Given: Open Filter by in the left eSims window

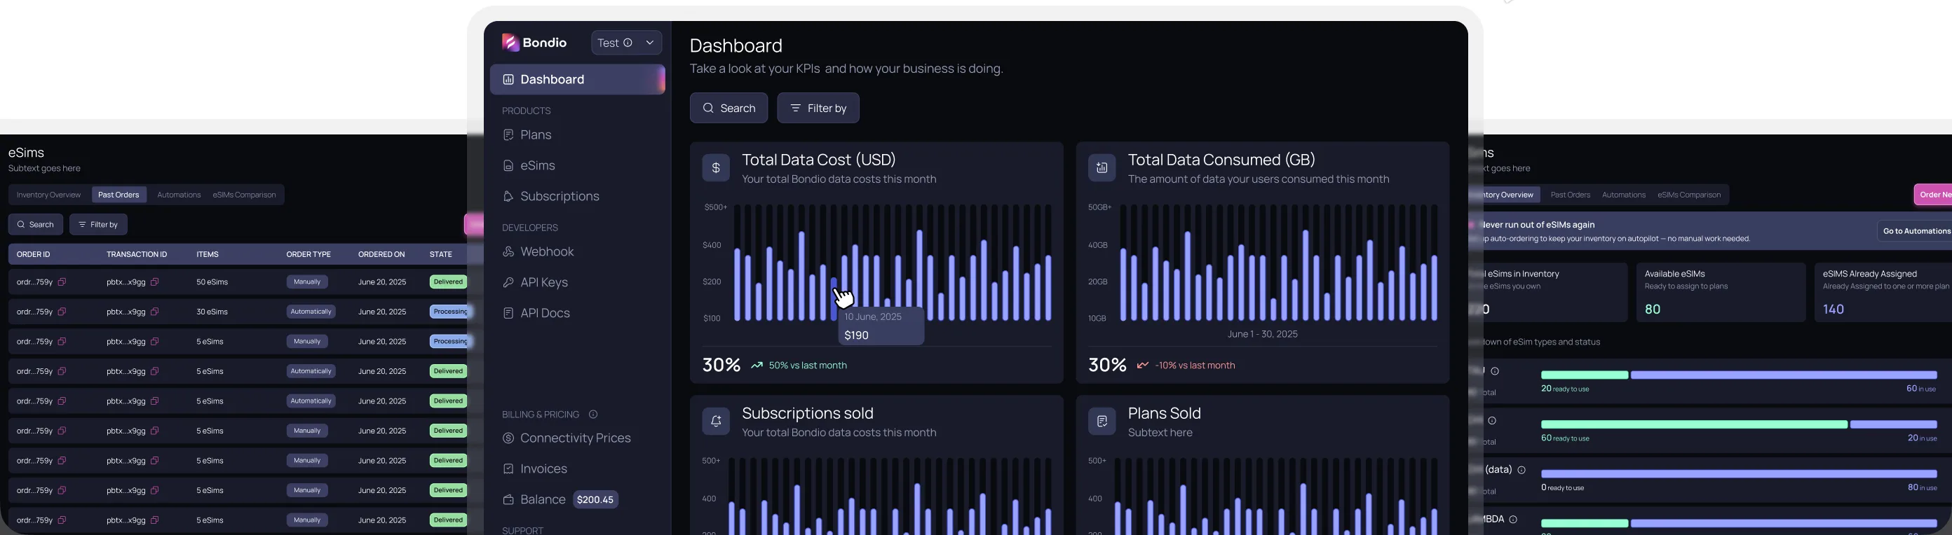Looking at the screenshot, I should (x=98, y=225).
